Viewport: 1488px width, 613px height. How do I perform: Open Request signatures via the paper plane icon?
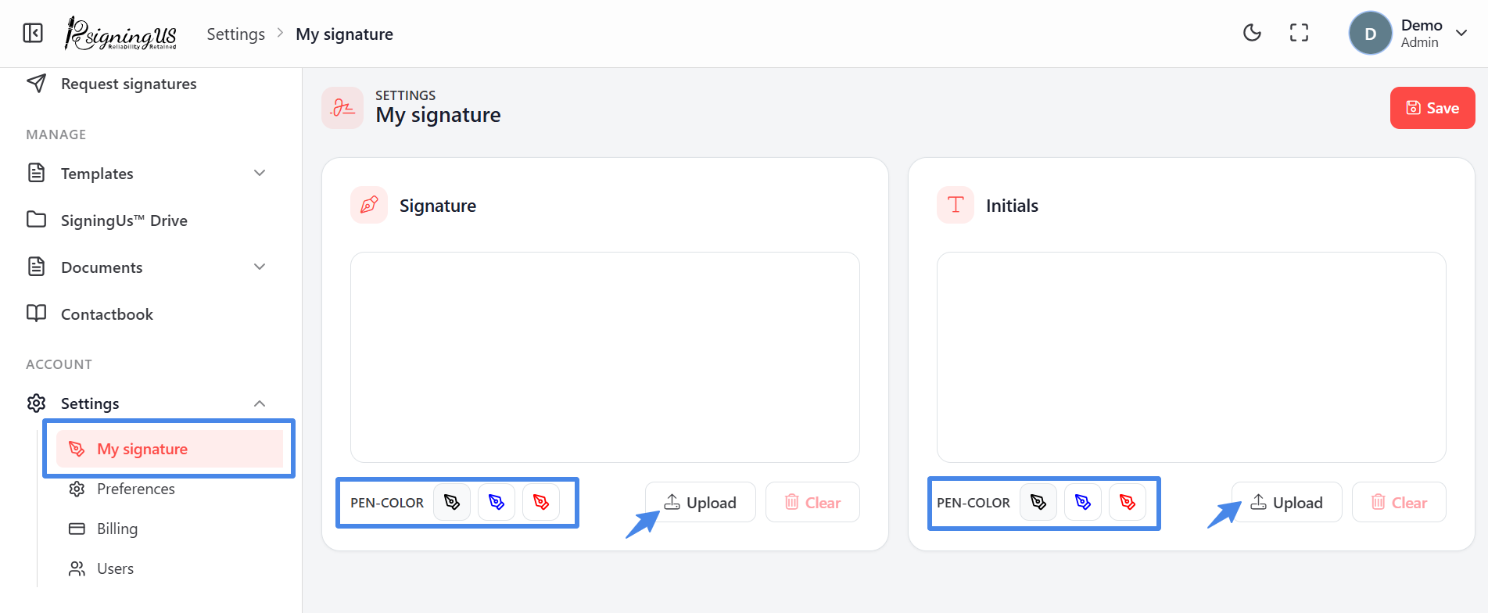pyautogui.click(x=36, y=83)
